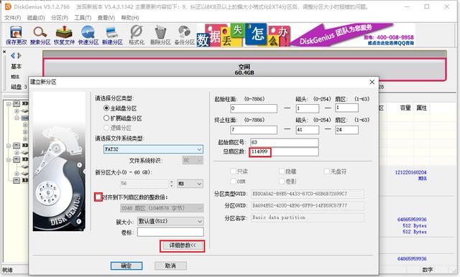
Task: Click the 取消 button
Action: [170, 266]
